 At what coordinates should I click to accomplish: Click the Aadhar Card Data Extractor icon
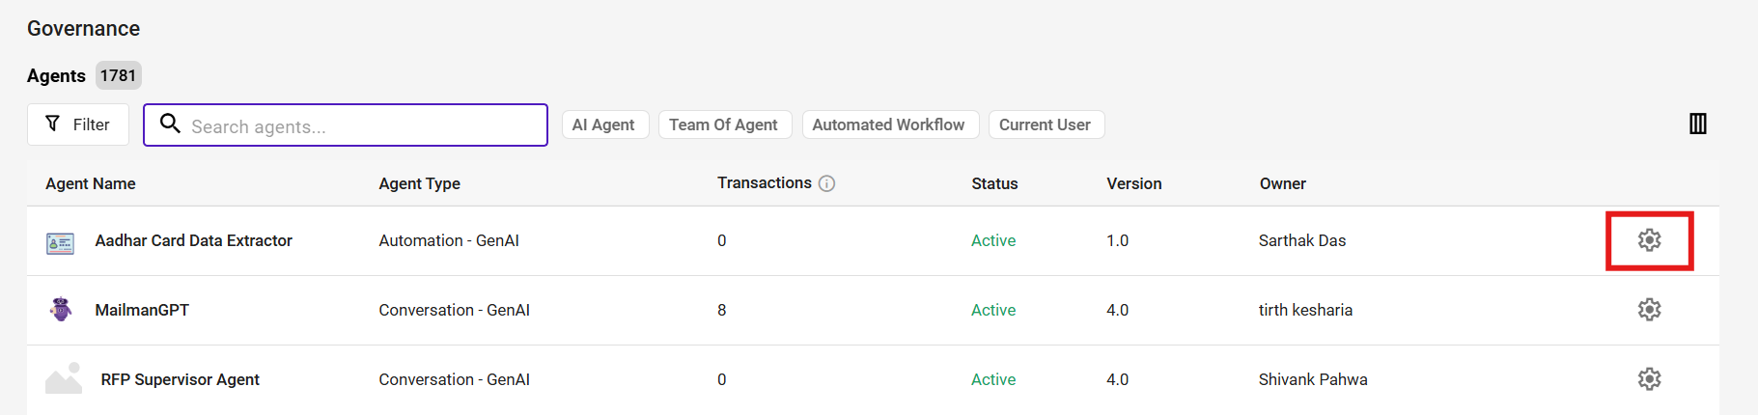[60, 242]
